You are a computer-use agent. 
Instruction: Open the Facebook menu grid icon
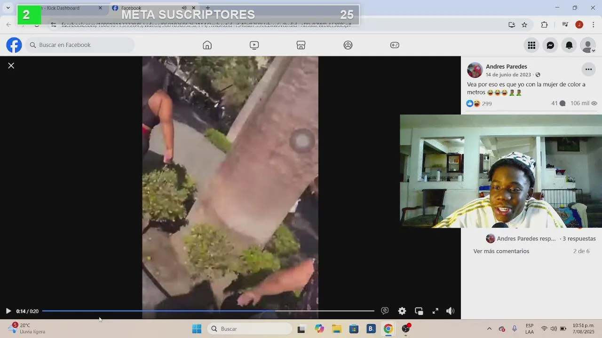531,45
